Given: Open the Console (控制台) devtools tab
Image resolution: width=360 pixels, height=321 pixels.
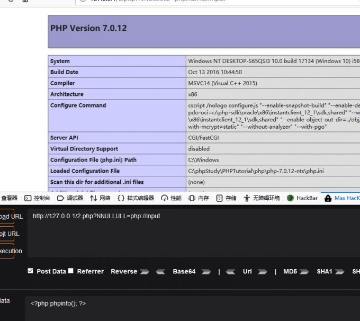Looking at the screenshot, I should (x=37, y=198).
